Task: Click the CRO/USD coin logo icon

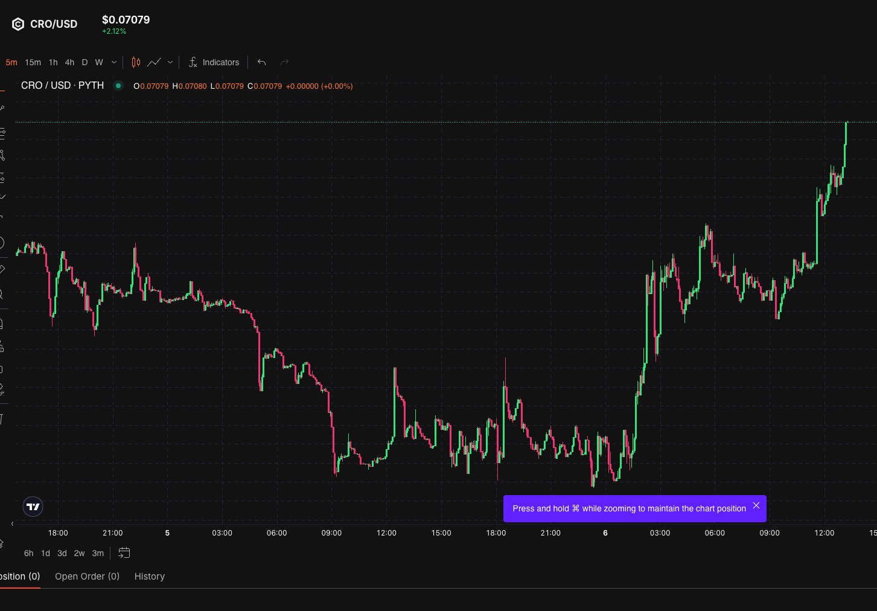Action: [x=18, y=24]
